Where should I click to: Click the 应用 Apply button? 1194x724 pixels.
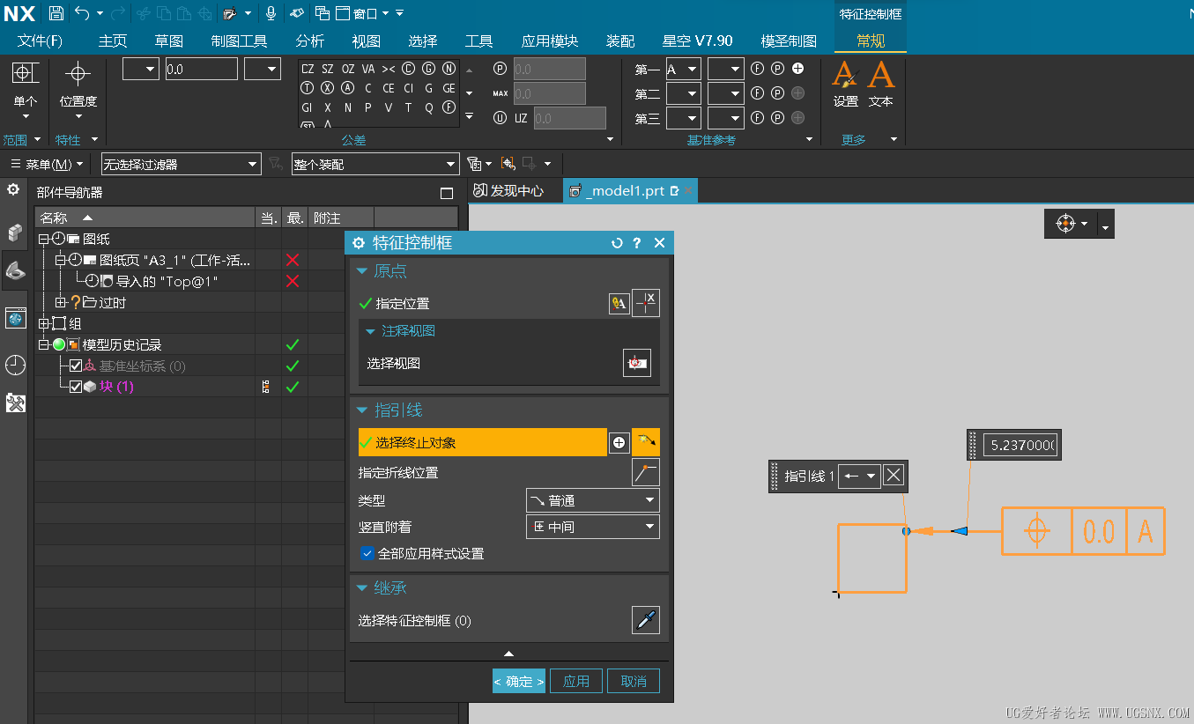pos(576,681)
